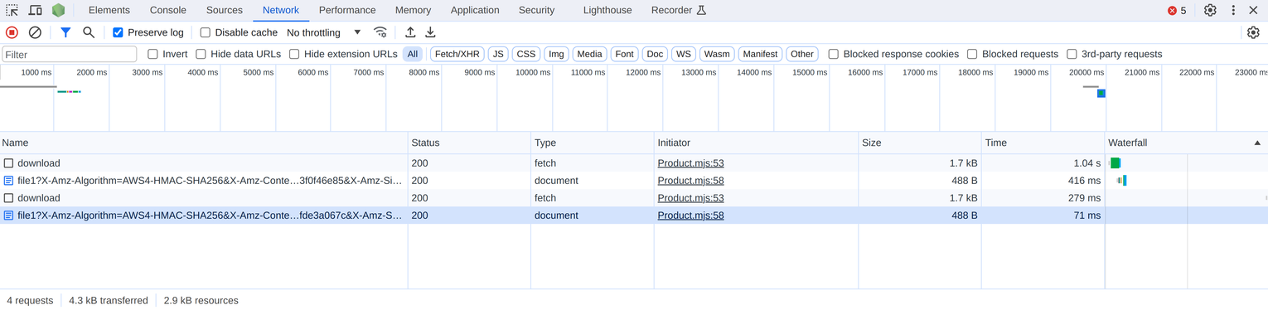This screenshot has width=1268, height=310.
Task: Sort by the Time column header
Action: [1043, 143]
